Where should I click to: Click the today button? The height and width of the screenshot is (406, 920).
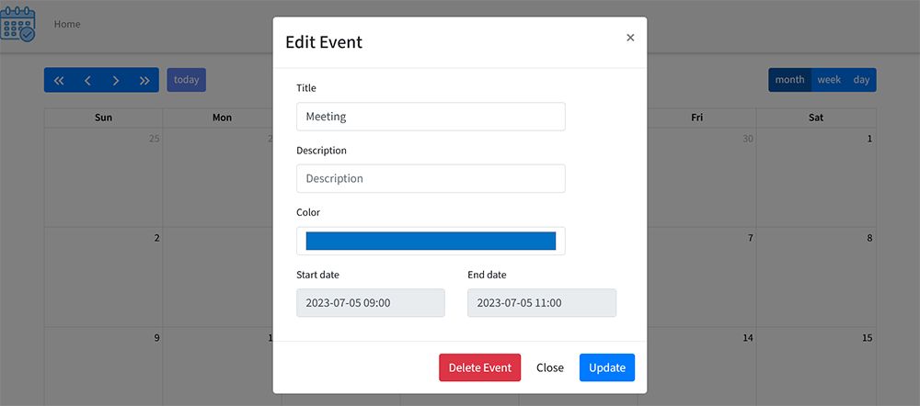coord(186,80)
